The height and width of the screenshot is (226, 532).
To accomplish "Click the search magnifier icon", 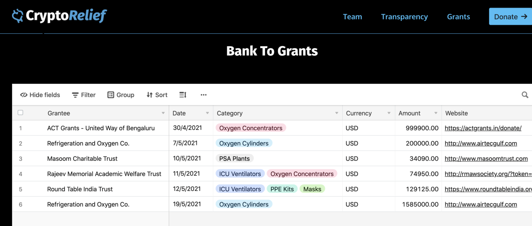I will [x=525, y=95].
